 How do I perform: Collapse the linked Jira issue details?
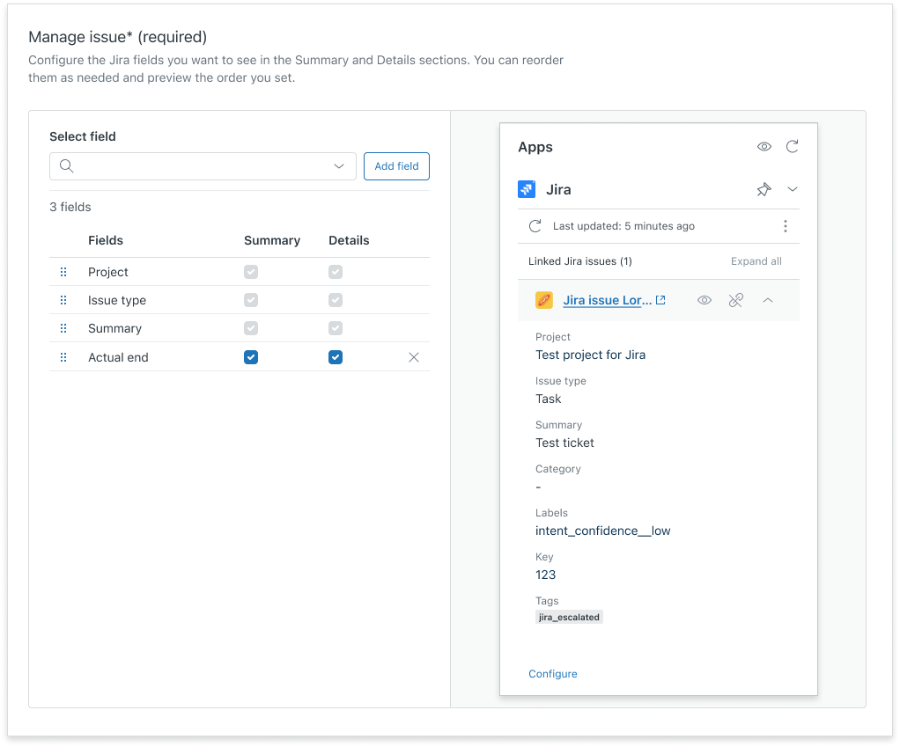click(768, 300)
